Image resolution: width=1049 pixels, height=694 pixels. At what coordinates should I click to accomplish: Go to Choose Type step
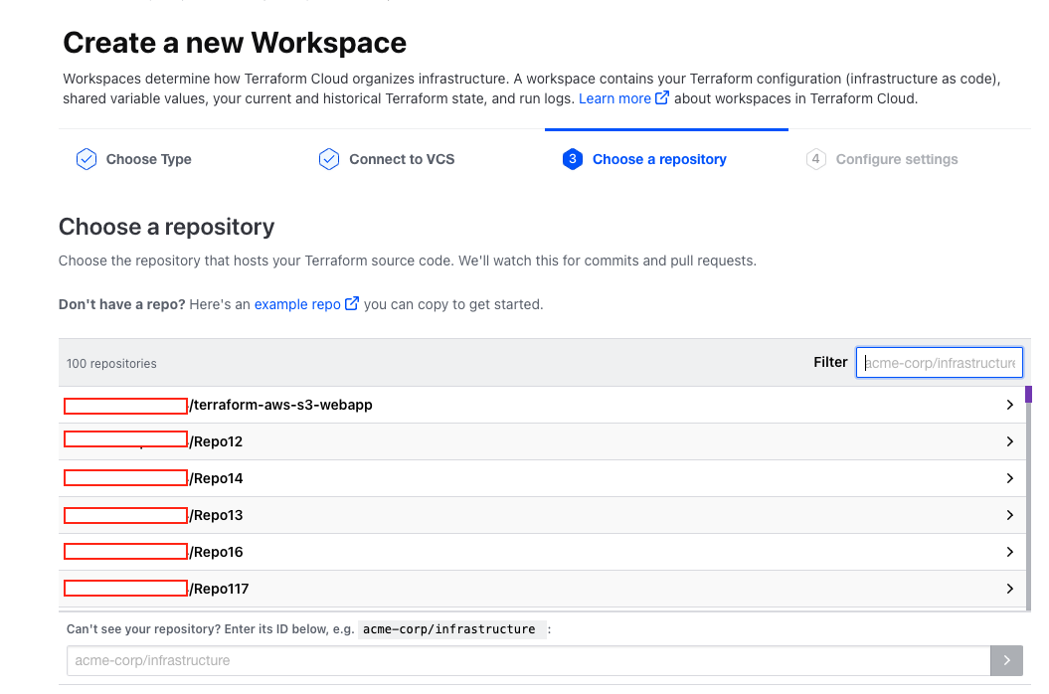click(148, 159)
